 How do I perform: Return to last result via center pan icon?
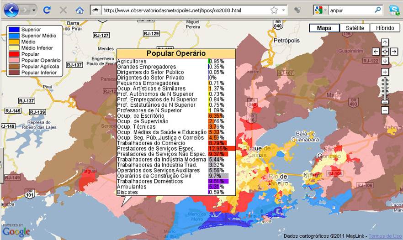[x=385, y=52]
